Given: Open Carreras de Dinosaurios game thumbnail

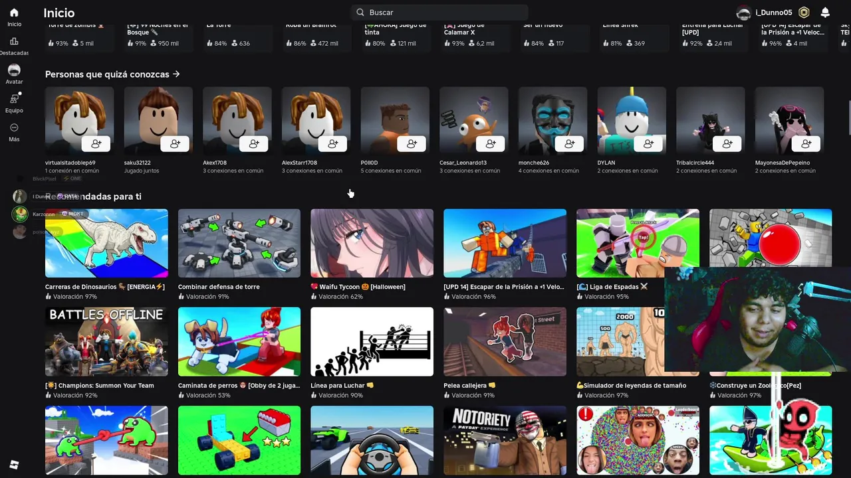Looking at the screenshot, I should click(106, 243).
